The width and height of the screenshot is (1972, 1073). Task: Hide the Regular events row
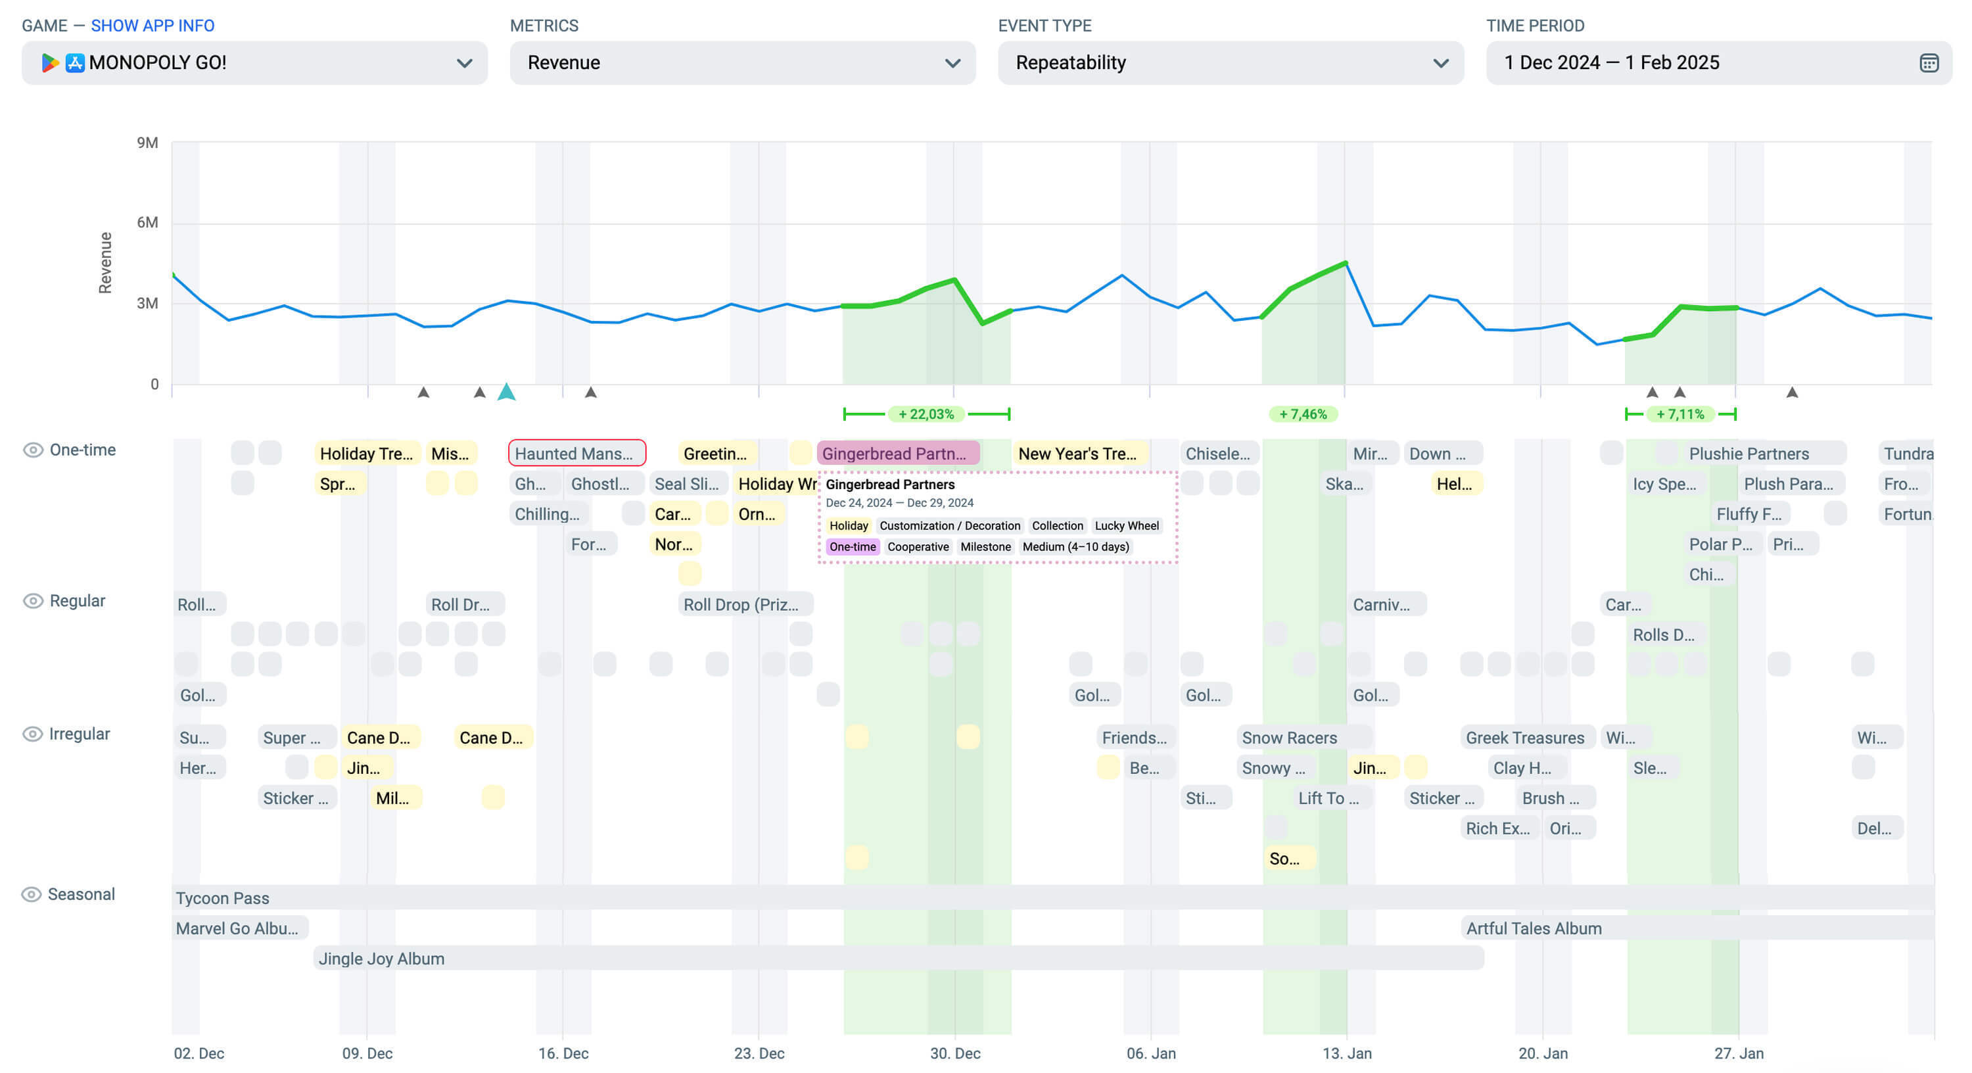coord(33,600)
